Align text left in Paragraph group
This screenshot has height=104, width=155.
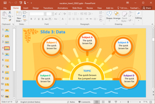click(70, 19)
